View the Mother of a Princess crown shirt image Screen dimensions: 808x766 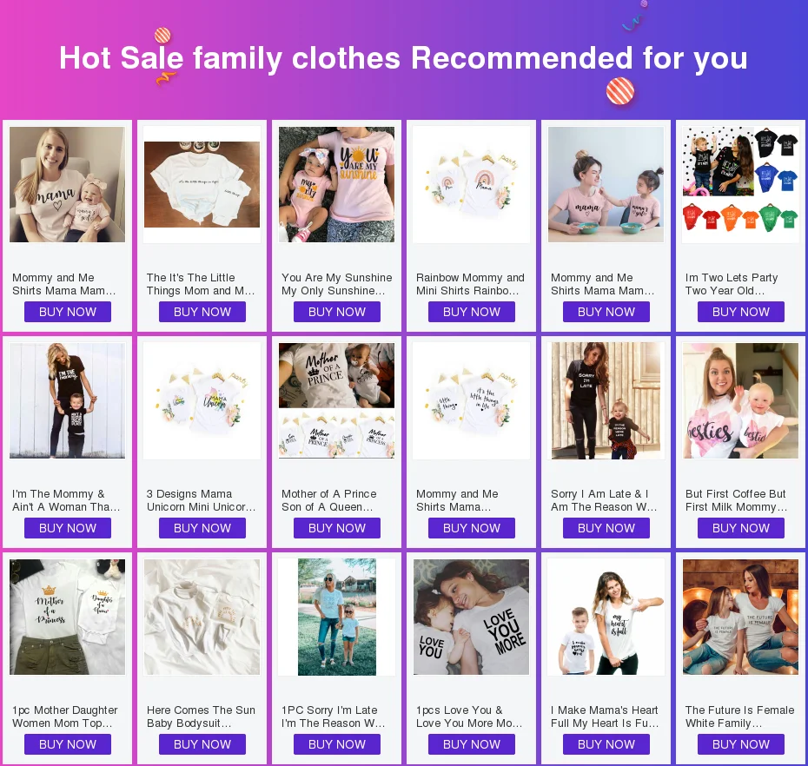point(67,617)
